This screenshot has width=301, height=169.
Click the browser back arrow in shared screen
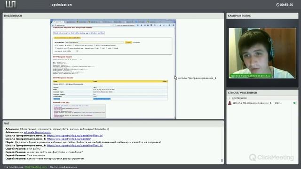53,25
